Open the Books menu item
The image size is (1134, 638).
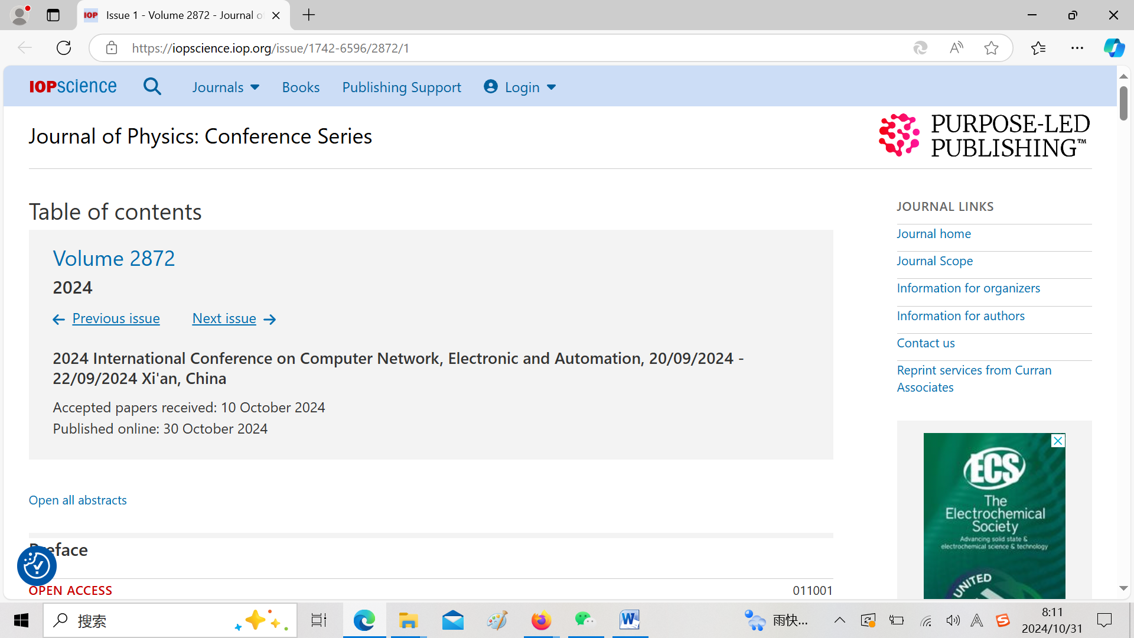[301, 87]
